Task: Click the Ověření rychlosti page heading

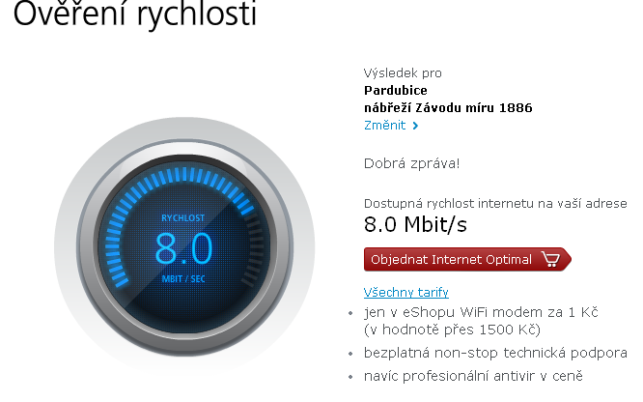Action: (136, 15)
